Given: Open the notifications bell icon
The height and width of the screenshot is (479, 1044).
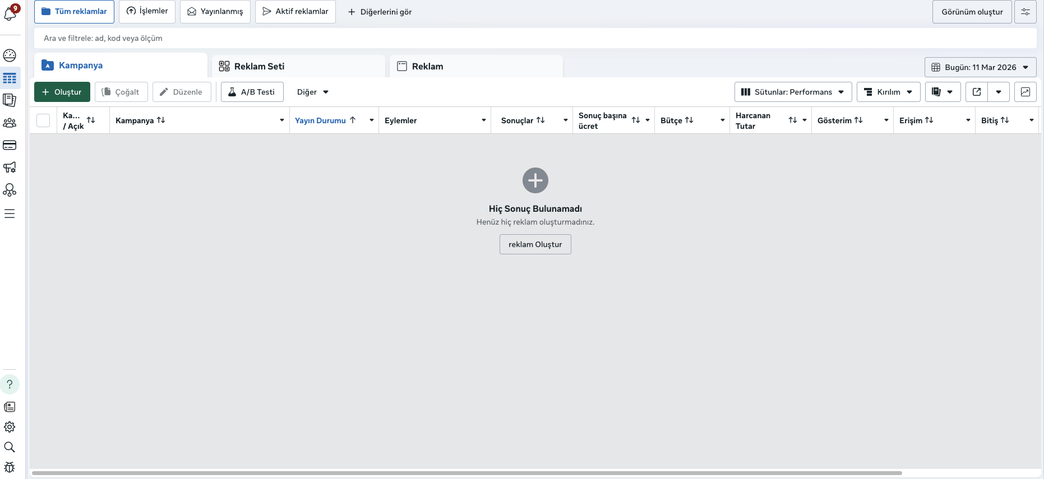Looking at the screenshot, I should click(x=10, y=13).
